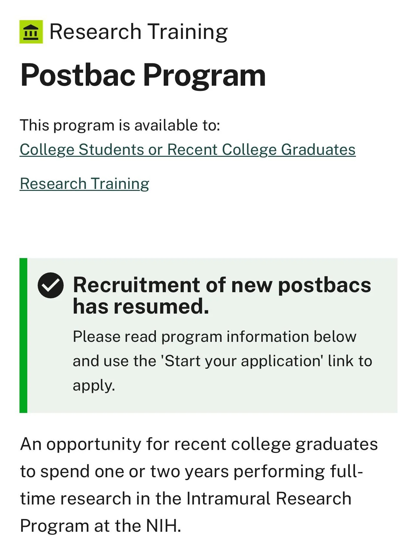Click the green vertical bar of the alert box
The height and width of the screenshot is (560, 417).
point(23,335)
